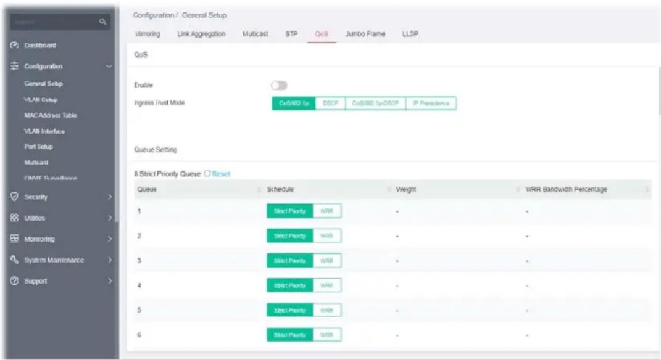
Task: Set queue 1 schedule to WRR
Action: click(x=326, y=211)
